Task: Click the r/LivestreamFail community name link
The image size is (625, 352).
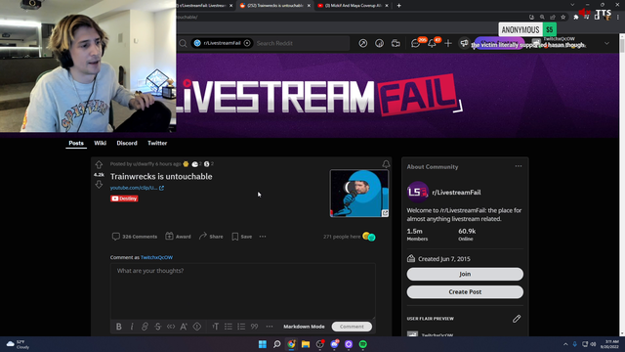Action: [456, 193]
